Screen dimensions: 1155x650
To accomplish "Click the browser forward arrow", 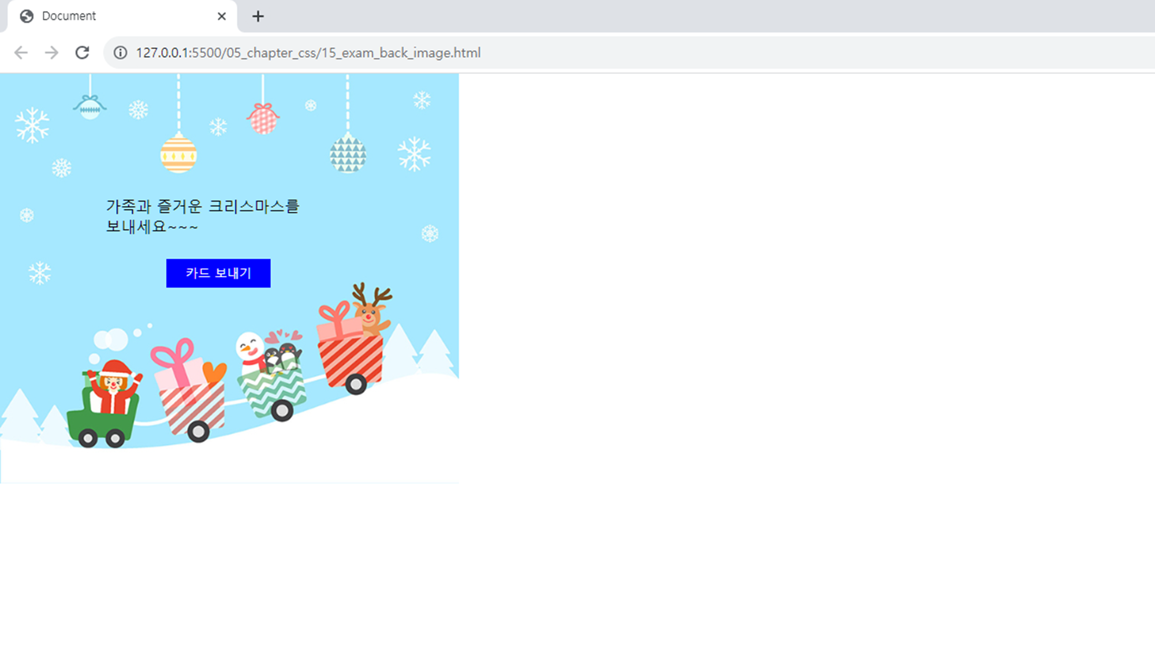I will point(51,53).
